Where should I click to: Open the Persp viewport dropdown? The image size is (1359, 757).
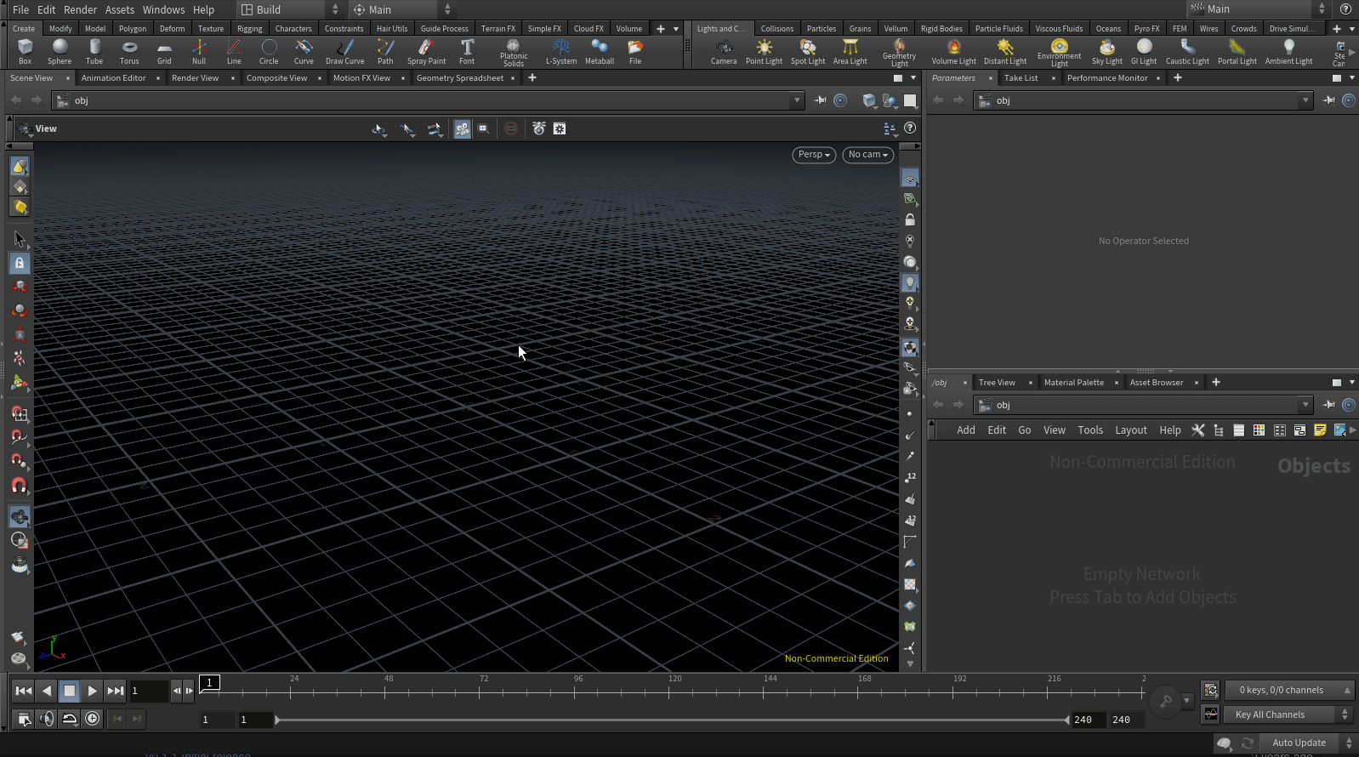tap(814, 155)
